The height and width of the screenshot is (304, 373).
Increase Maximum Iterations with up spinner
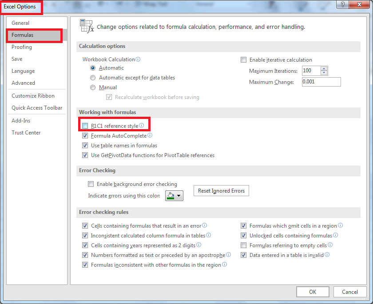coord(324,69)
